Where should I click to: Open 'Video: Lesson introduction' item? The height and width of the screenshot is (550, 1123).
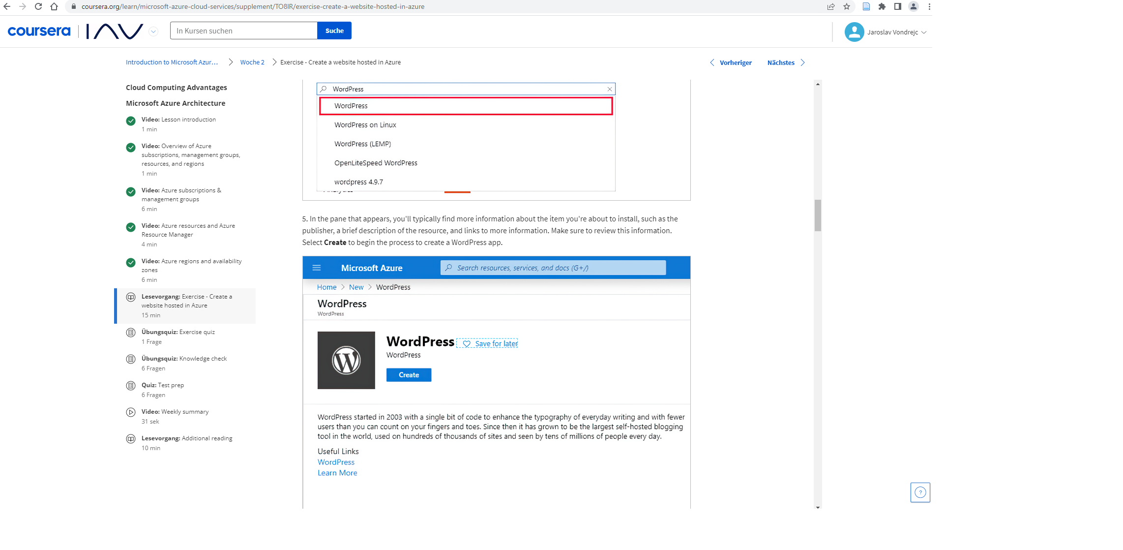tap(186, 124)
